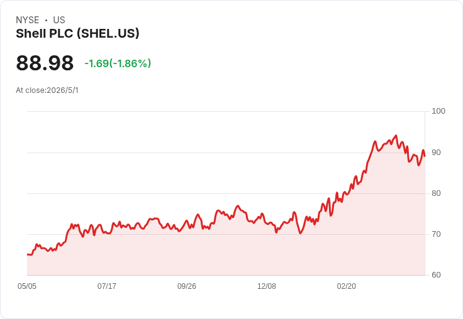Screen dimensions: 463x319
Task: Click the NYSE exchange label
Action: point(28,20)
